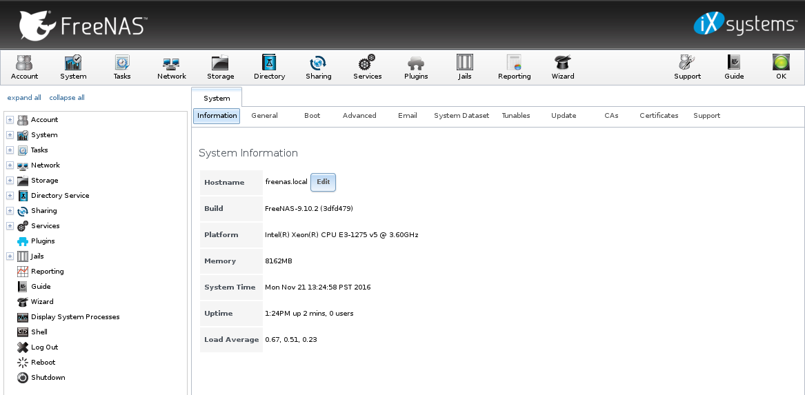Open Guide in the sidebar tree
This screenshot has width=805, height=395.
pyautogui.click(x=41, y=286)
